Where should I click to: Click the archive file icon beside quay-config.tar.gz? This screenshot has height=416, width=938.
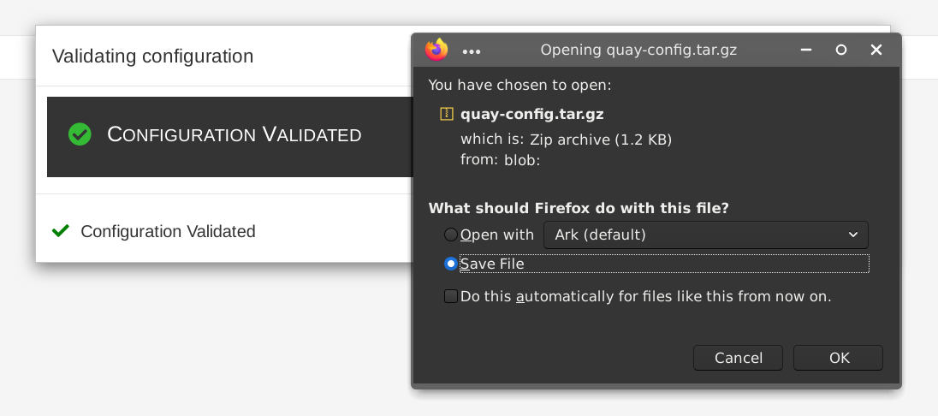pos(446,114)
